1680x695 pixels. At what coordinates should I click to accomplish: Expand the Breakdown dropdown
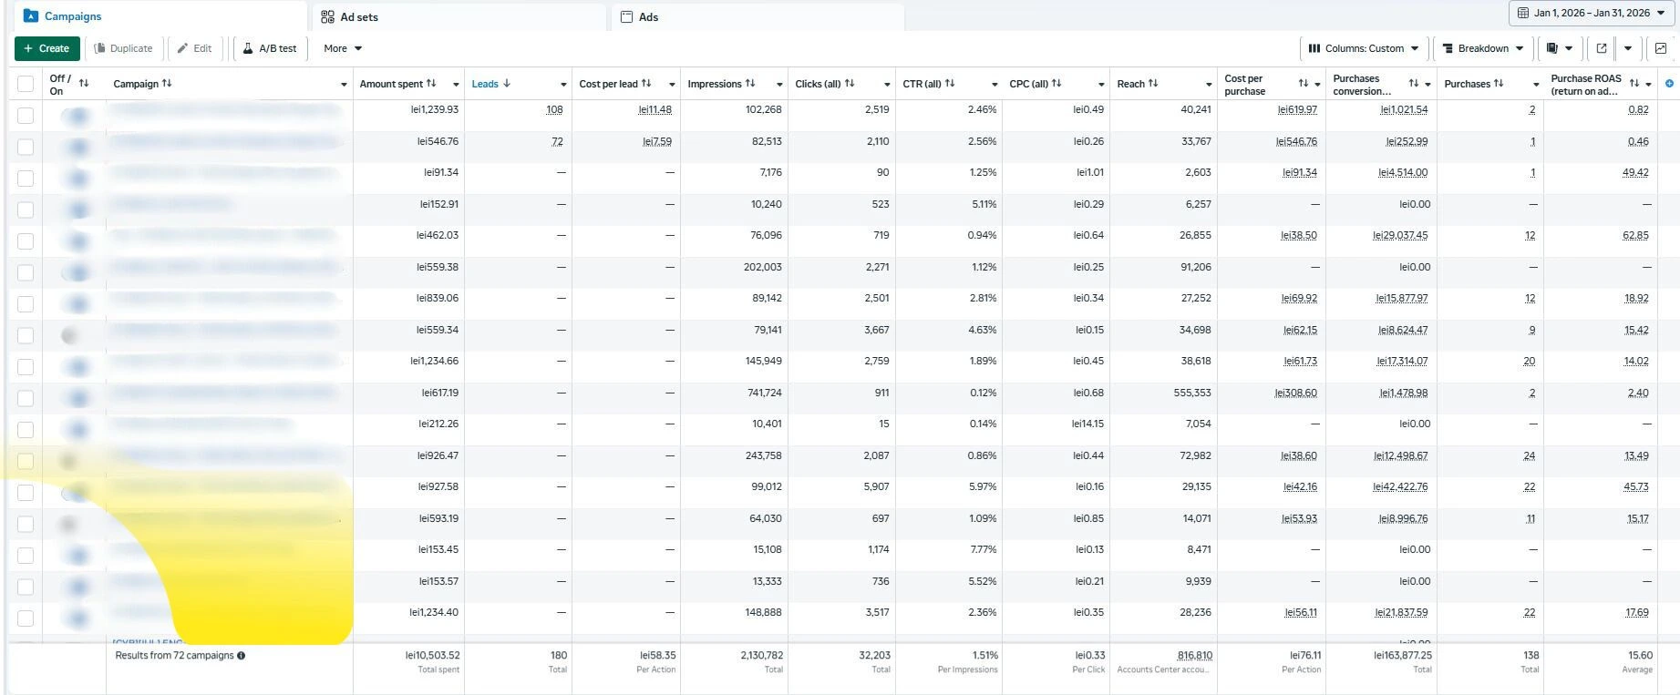click(x=1482, y=48)
